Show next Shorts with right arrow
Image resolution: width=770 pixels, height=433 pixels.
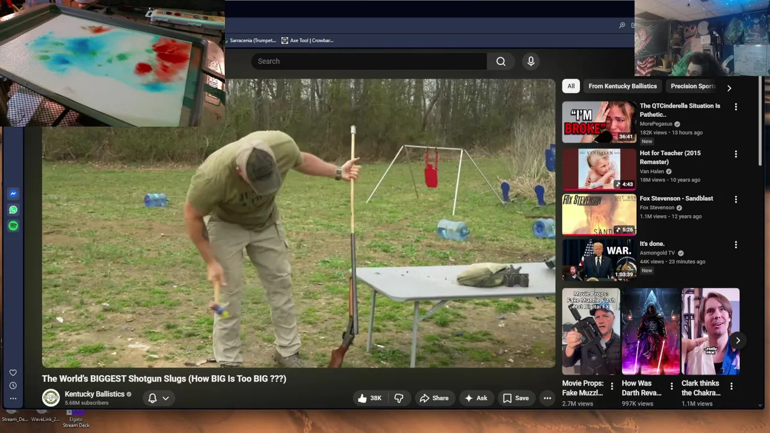point(738,340)
